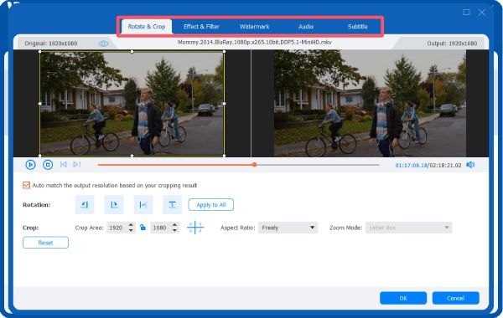Open the Aspect Ratio dropdown
Image resolution: width=503 pixels, height=318 pixels.
(x=288, y=228)
